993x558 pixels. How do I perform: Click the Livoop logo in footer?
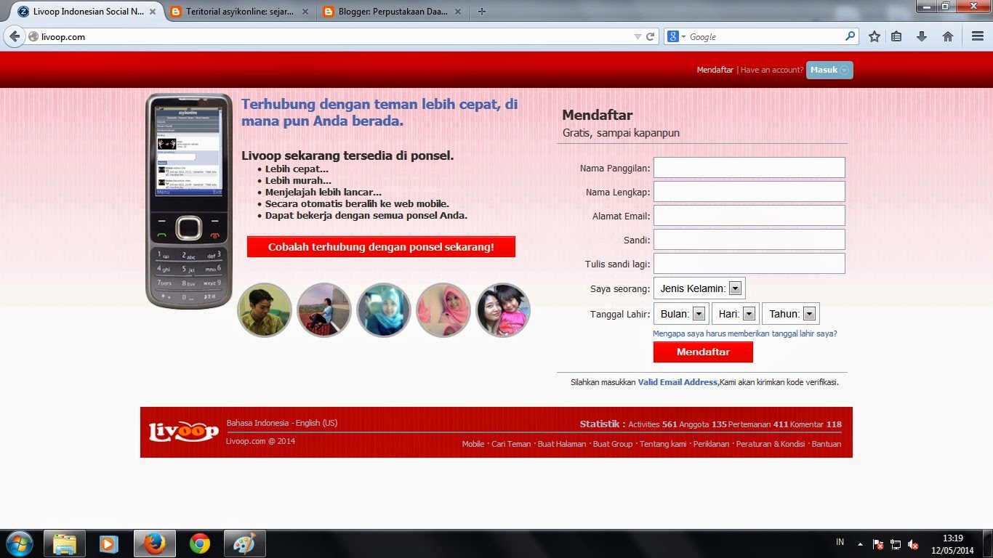(x=183, y=432)
